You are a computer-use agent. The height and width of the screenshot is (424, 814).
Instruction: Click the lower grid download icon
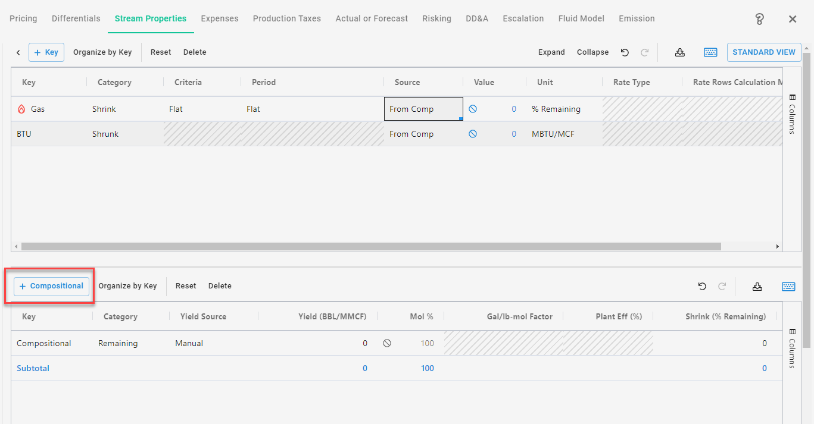click(x=757, y=287)
